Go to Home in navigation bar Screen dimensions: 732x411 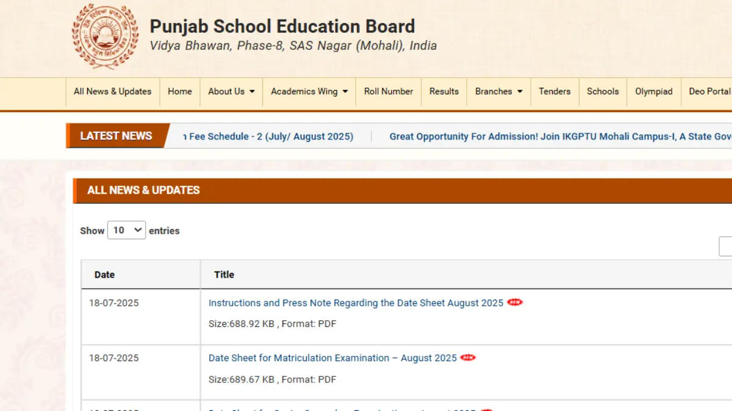(x=180, y=91)
